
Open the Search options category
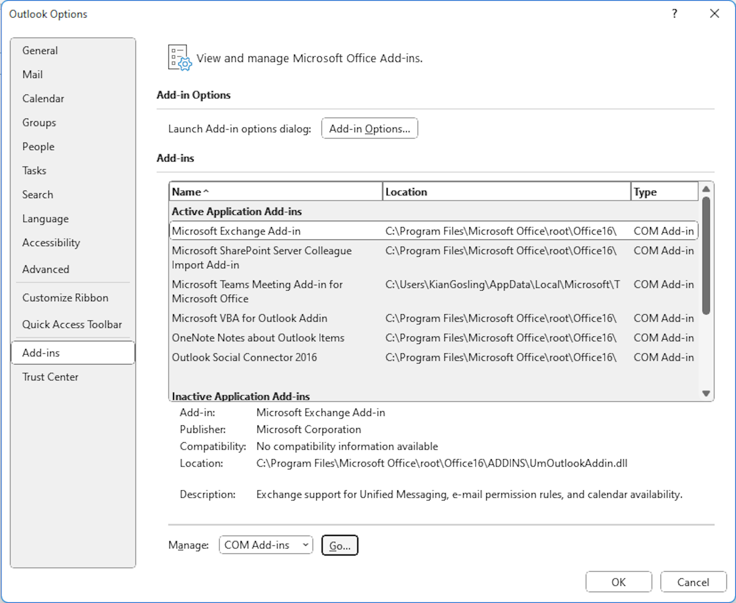[x=73, y=194]
